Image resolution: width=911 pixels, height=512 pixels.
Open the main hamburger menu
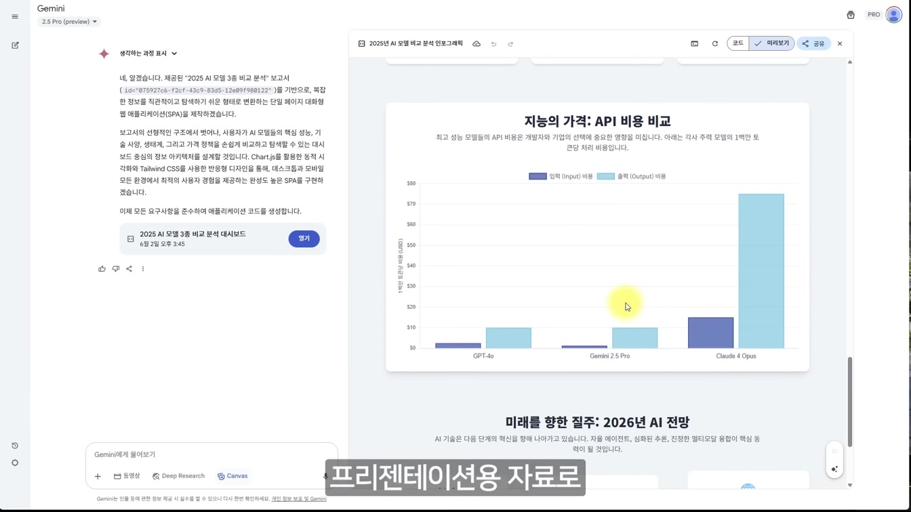(x=15, y=17)
